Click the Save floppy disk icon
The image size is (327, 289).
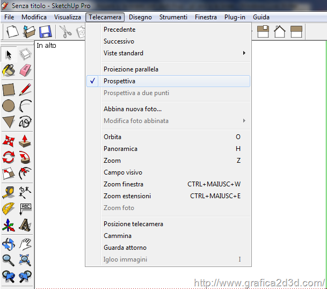[45, 32]
